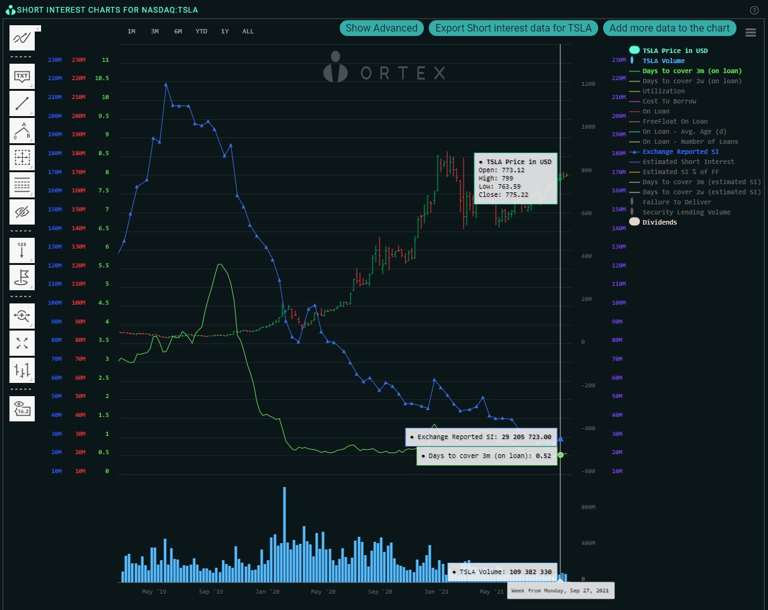Image resolution: width=768 pixels, height=610 pixels.
Task: Toggle the crossed-eye hide drawings tool
Action: click(22, 211)
